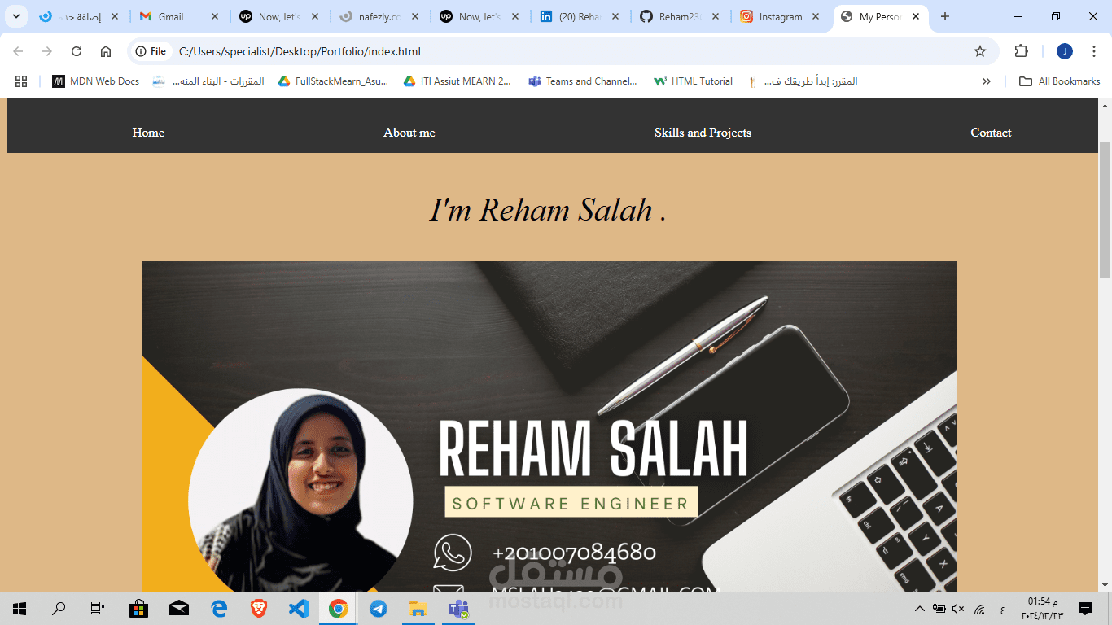Open Task View on the taskbar
Image resolution: width=1112 pixels, height=625 pixels.
pyautogui.click(x=98, y=609)
